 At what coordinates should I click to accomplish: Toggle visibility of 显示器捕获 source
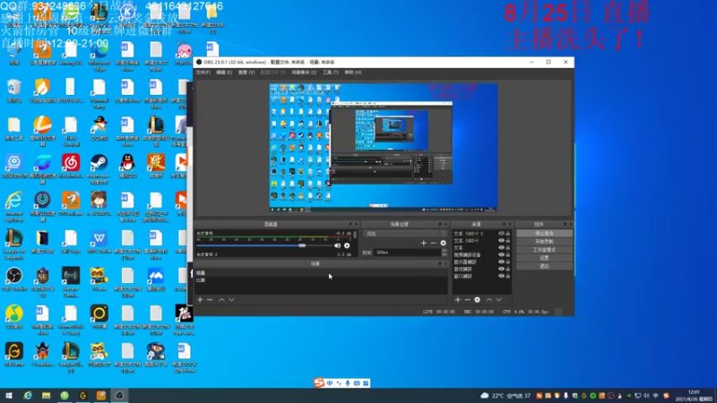(x=501, y=262)
